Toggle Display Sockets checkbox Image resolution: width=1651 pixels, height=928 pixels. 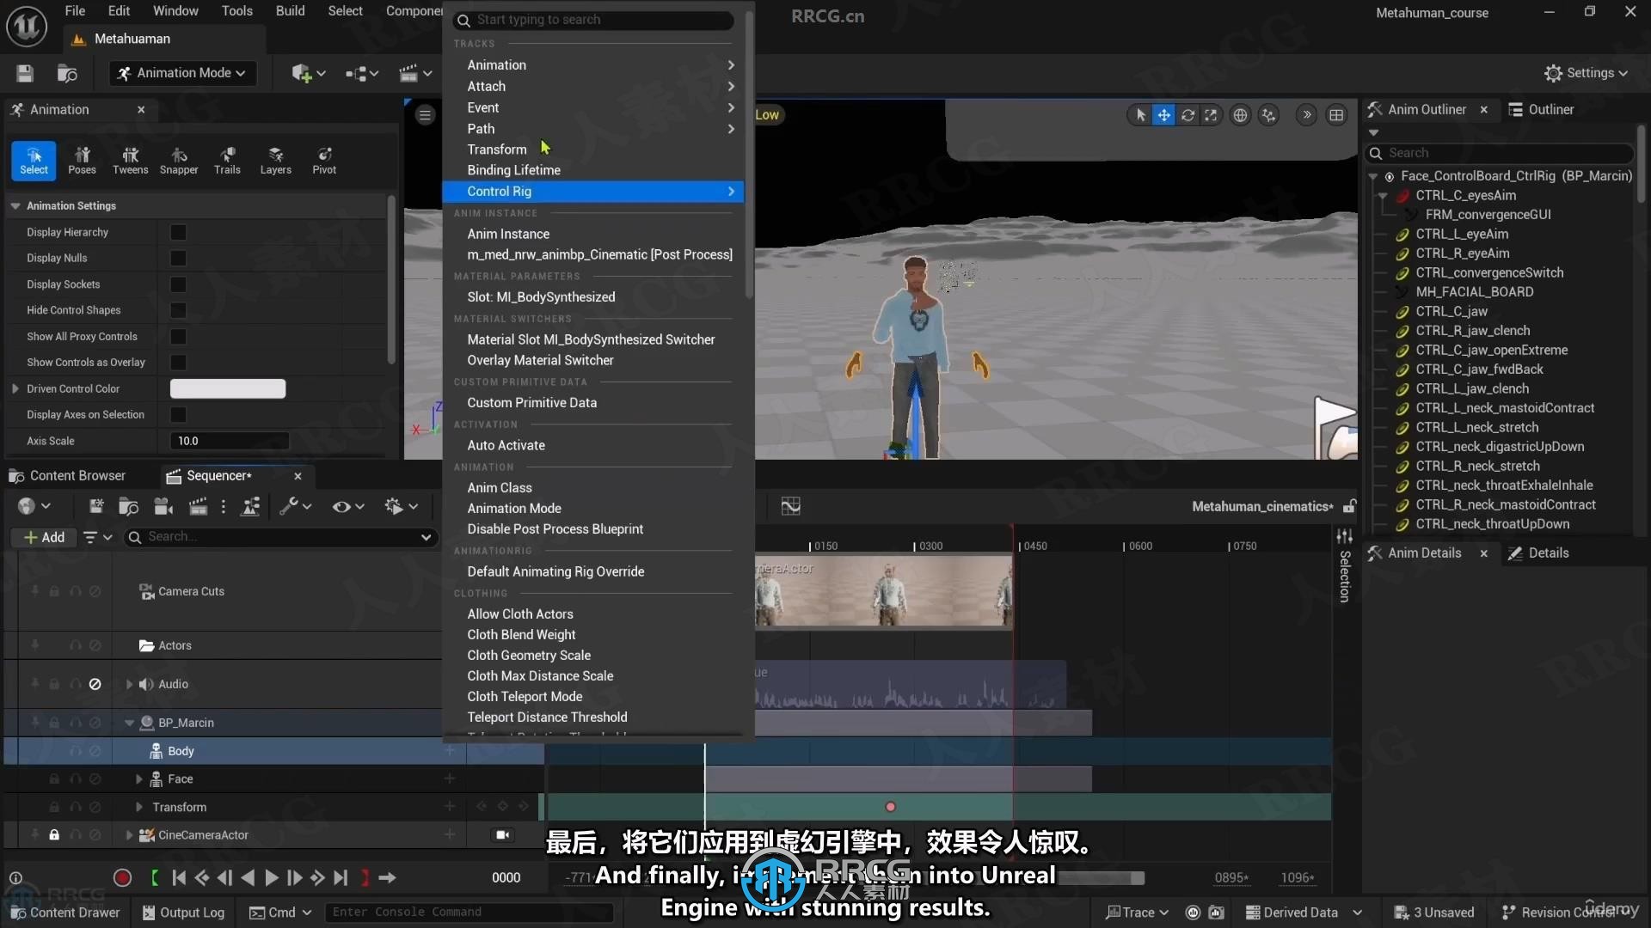[177, 284]
